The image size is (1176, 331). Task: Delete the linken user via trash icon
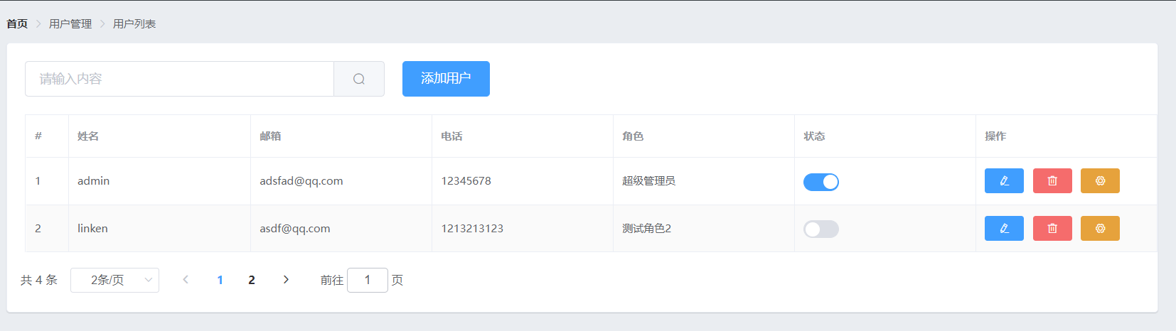1052,229
